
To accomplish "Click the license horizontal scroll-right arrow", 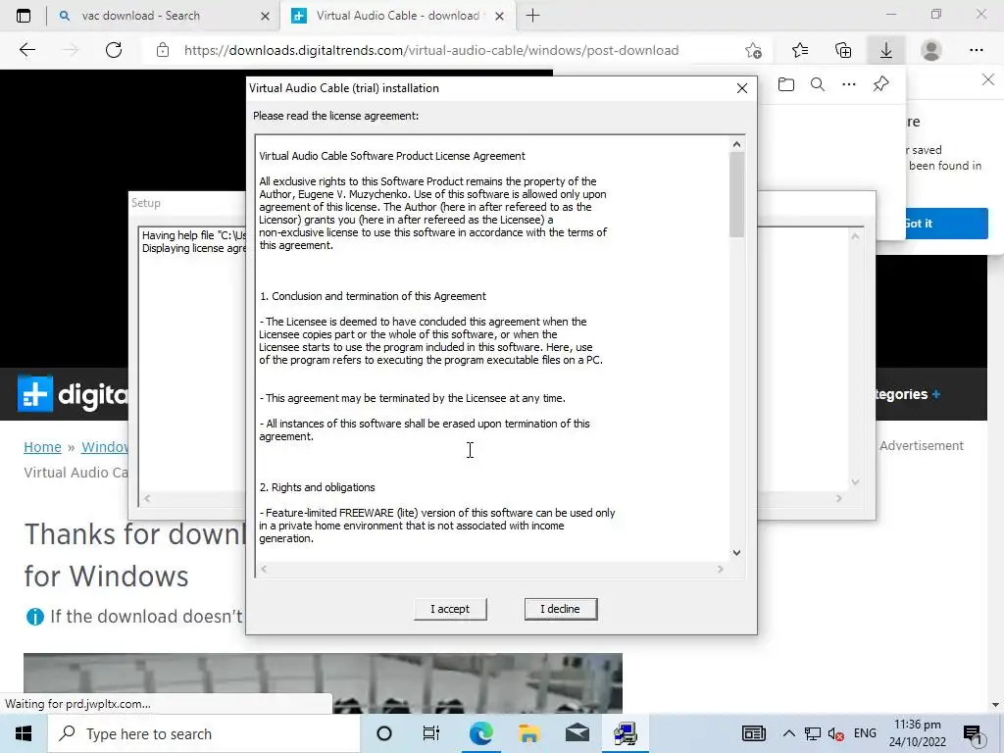I will (x=721, y=569).
